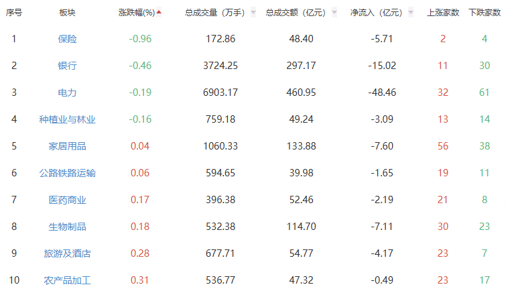This screenshot has height=293, width=506.
Task: Open the 保险 sector link
Action: pos(67,39)
